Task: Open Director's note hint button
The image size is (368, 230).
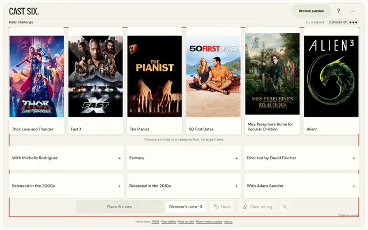Action: click(x=186, y=207)
